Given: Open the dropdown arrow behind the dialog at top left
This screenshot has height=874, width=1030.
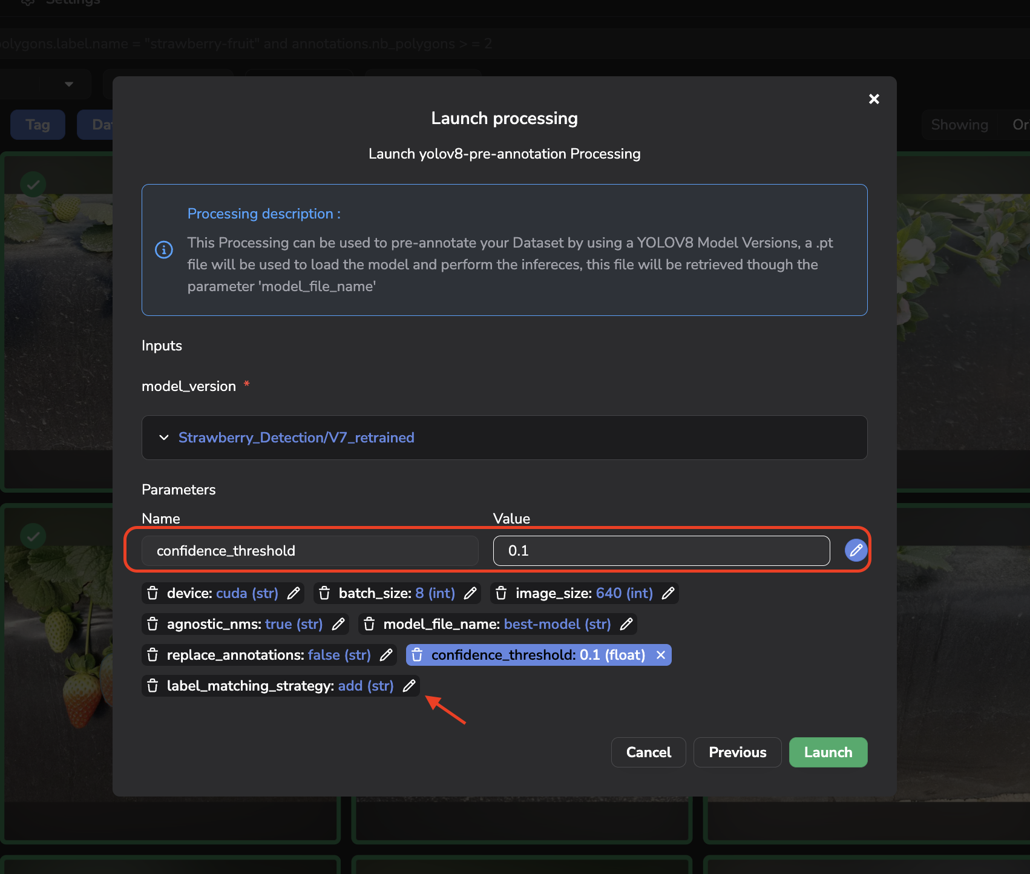Looking at the screenshot, I should [x=69, y=84].
